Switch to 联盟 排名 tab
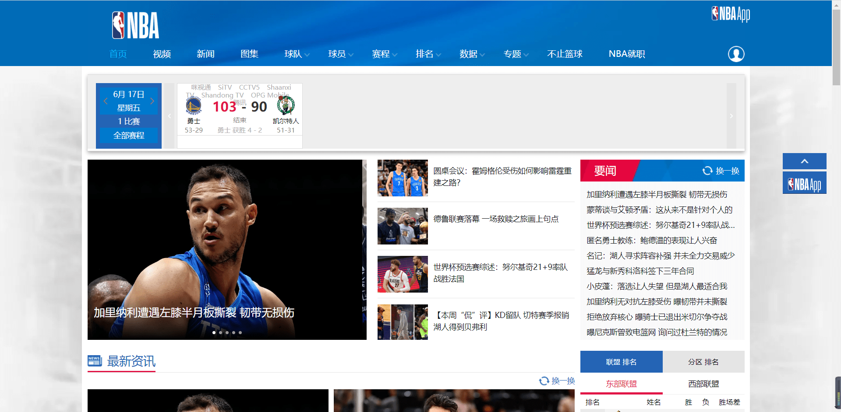Image resolution: width=841 pixels, height=412 pixels. tap(621, 362)
